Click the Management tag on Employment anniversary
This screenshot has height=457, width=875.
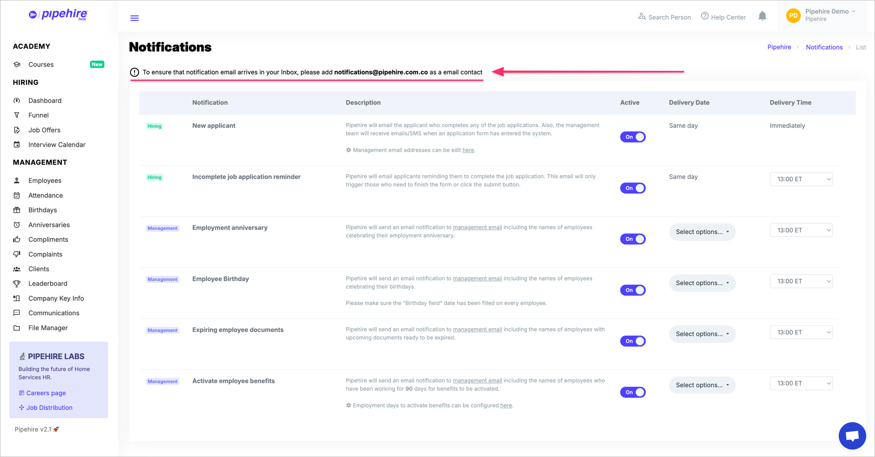point(162,228)
